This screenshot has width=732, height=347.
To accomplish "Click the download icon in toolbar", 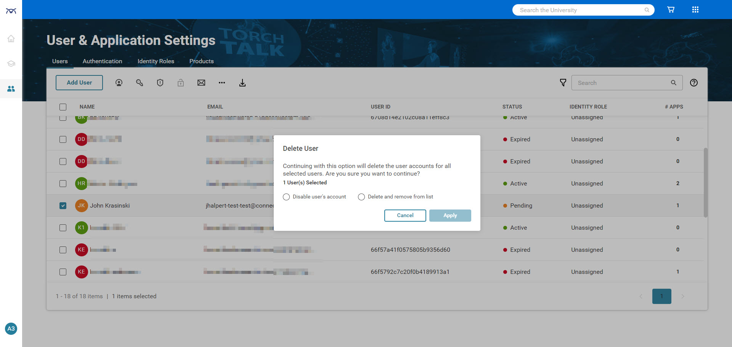I will coord(242,83).
